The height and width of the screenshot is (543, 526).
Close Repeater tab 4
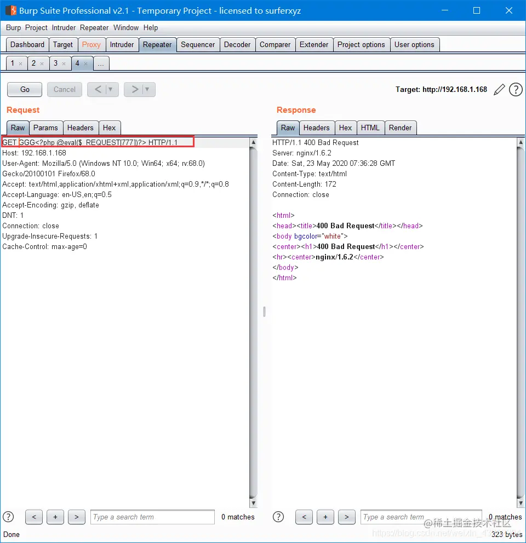85,63
